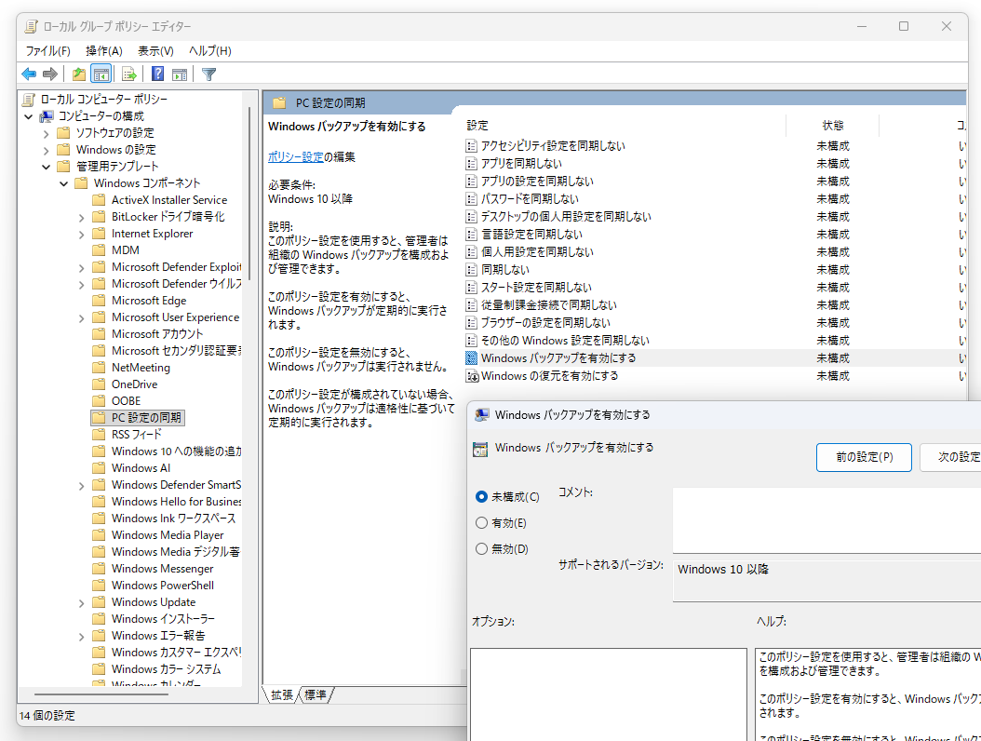Select the RSS フィード tree item
981x741 pixels.
[x=137, y=435]
